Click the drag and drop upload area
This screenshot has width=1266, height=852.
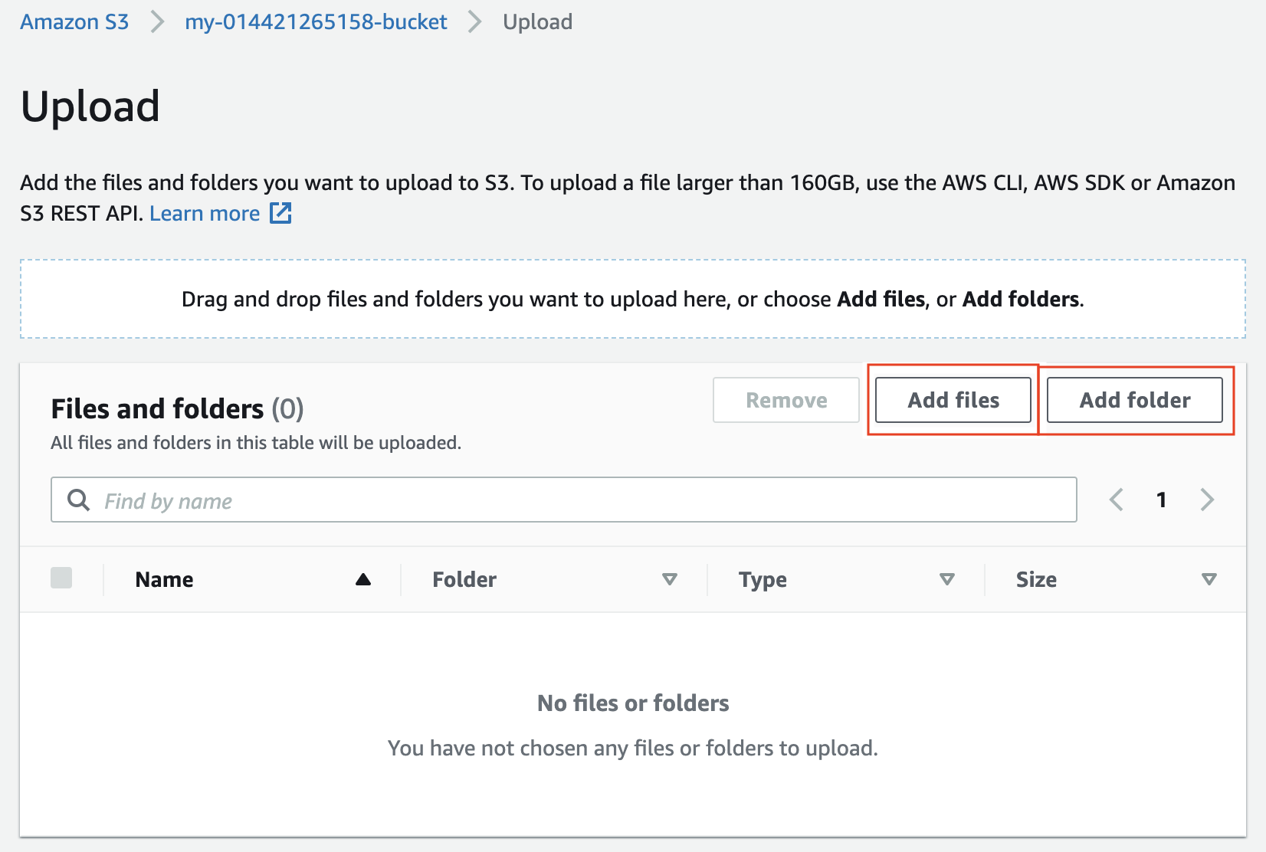tap(633, 299)
